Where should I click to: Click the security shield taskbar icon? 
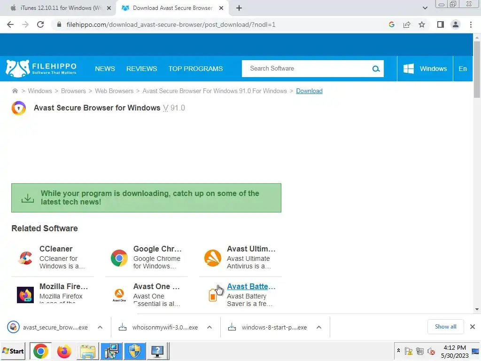(135, 351)
